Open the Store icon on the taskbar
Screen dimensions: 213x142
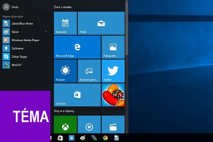tap(60, 138)
